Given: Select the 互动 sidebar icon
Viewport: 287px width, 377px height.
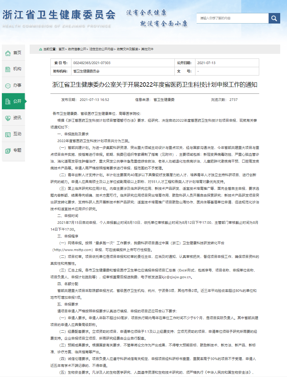Looking at the screenshot, I should tap(8, 134).
